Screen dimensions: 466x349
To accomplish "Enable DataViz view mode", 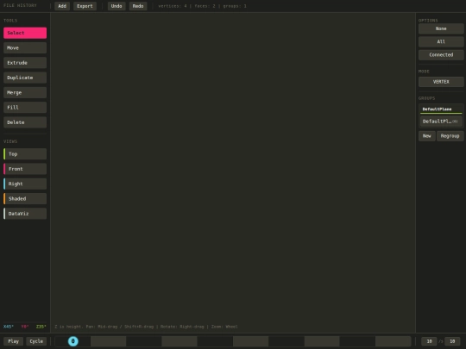I will pos(25,214).
